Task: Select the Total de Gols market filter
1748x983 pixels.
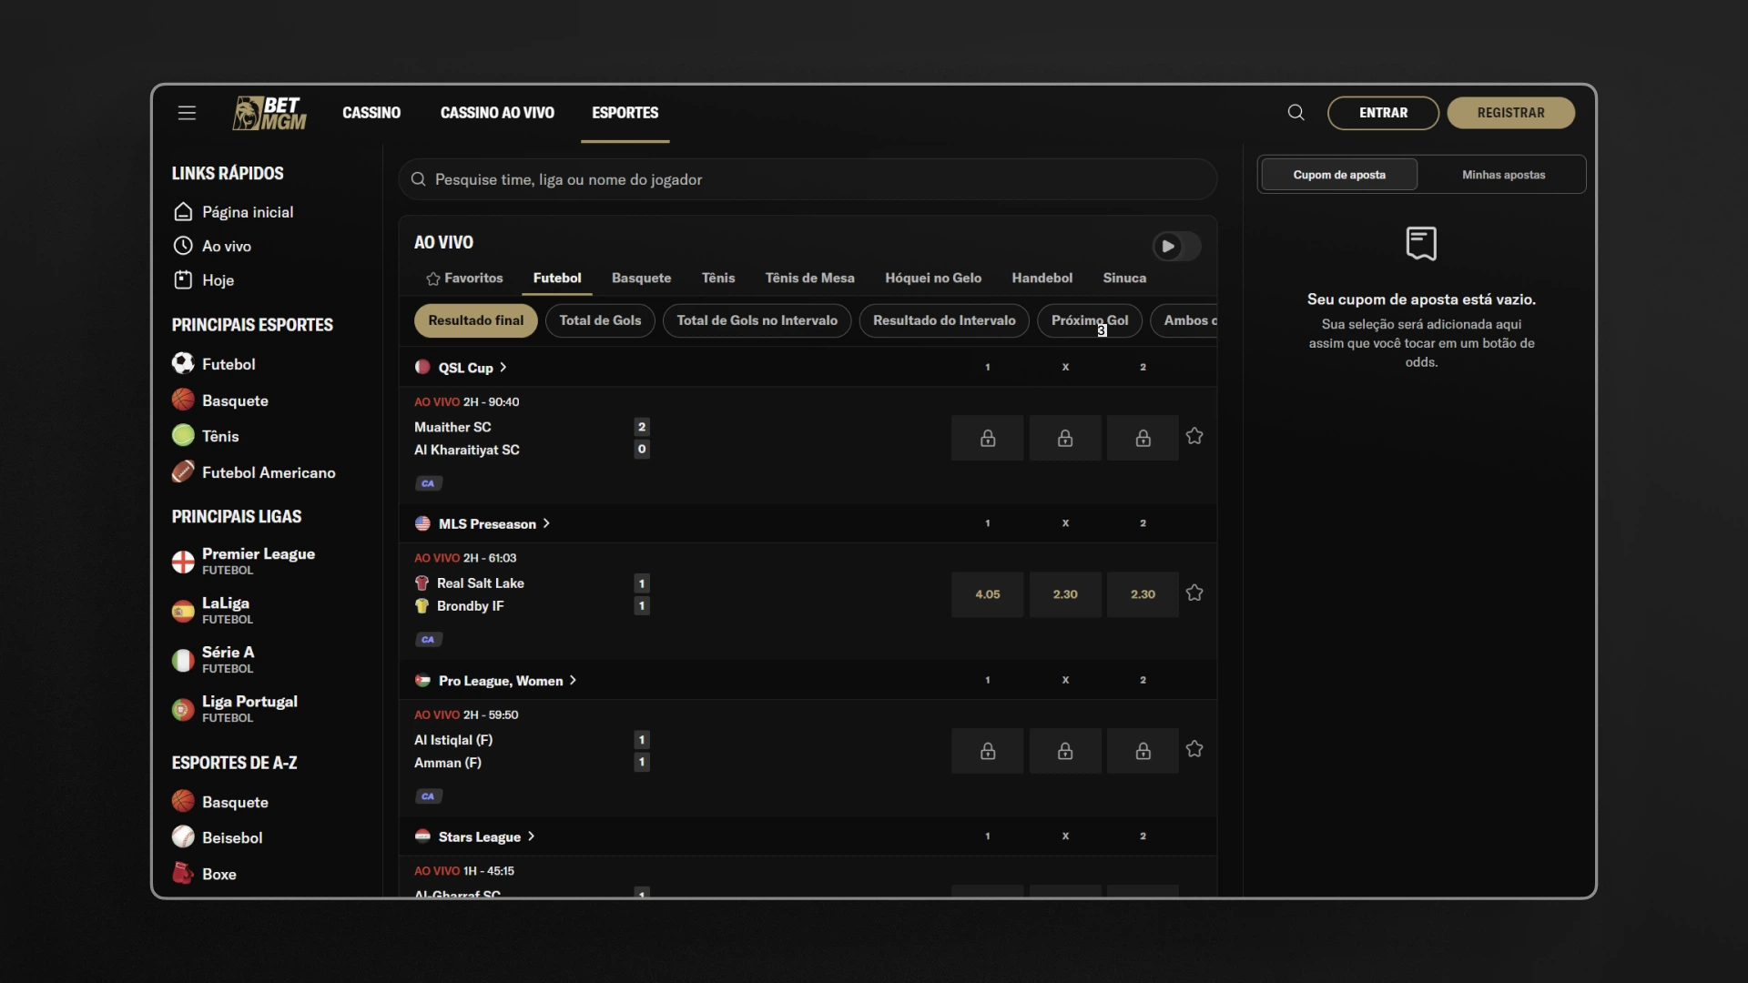Action: 600,320
